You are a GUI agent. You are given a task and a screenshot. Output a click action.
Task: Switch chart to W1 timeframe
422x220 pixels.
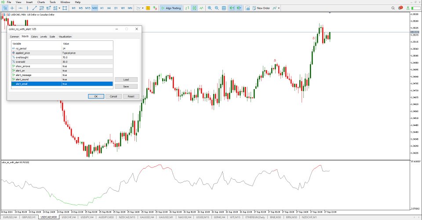coord(123,8)
